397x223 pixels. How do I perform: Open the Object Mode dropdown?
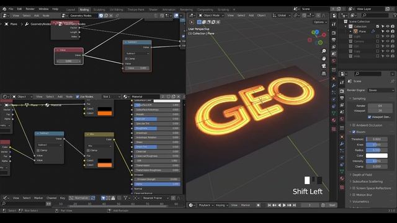(211, 15)
